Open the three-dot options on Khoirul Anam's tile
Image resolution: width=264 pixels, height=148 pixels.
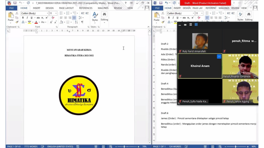(x=219, y=57)
